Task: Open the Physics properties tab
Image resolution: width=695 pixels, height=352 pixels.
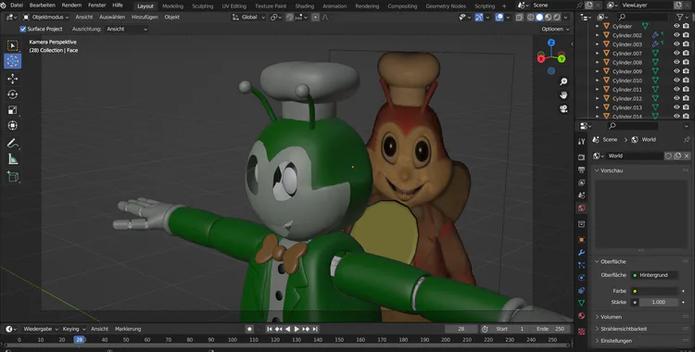Action: [x=582, y=278]
